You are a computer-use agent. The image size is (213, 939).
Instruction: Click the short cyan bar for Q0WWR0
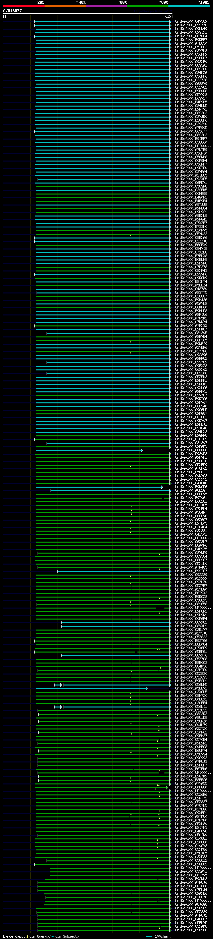click(x=89, y=451)
